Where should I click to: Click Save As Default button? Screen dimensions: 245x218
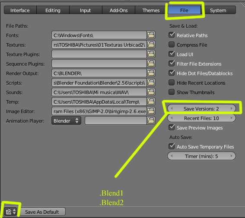pyautogui.click(x=42, y=212)
